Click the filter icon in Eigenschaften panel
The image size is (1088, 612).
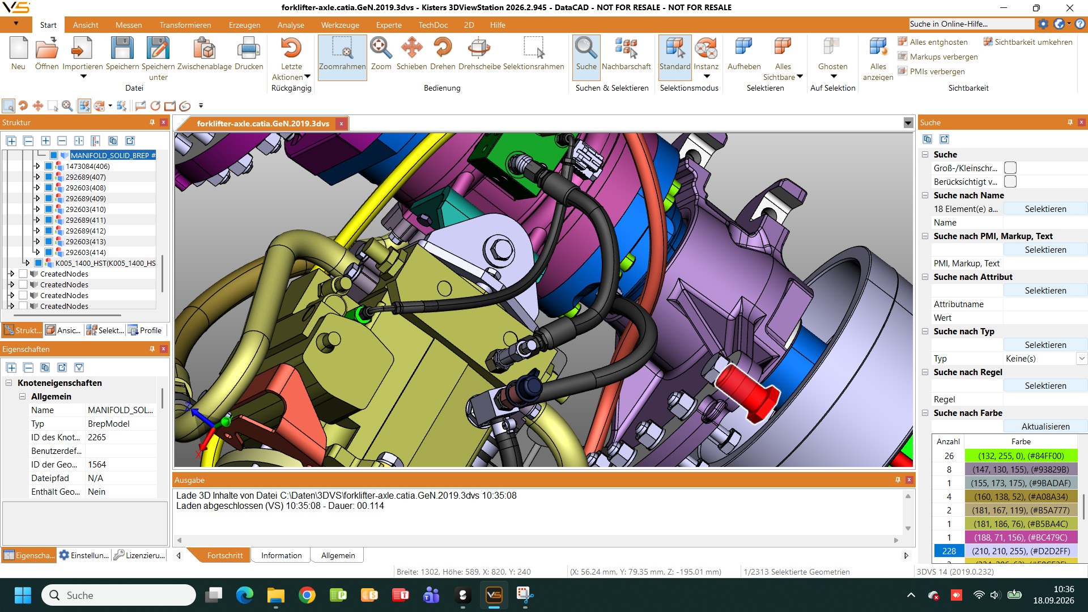[x=79, y=368]
